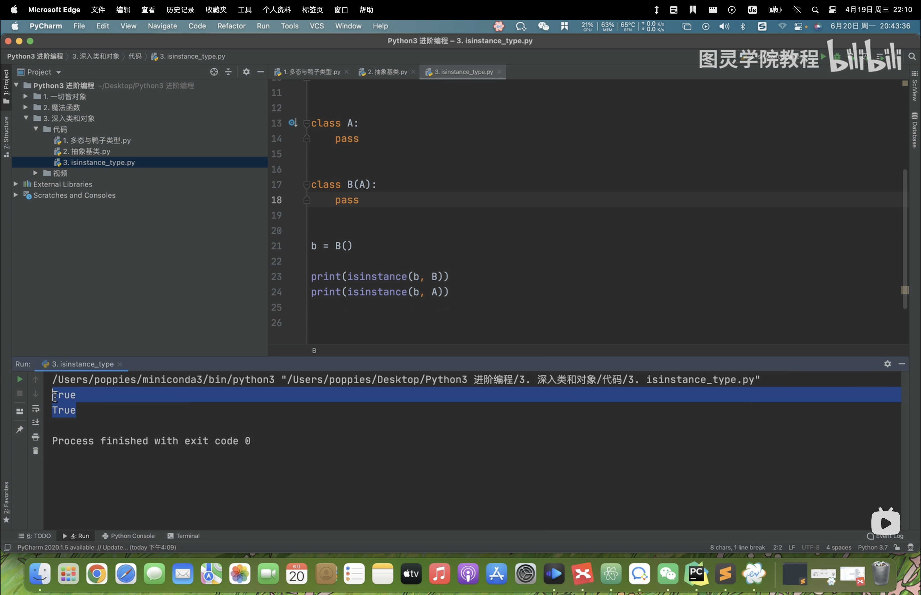Expand the 2. 魔法函数 folder
The width and height of the screenshot is (921, 595).
(26, 107)
